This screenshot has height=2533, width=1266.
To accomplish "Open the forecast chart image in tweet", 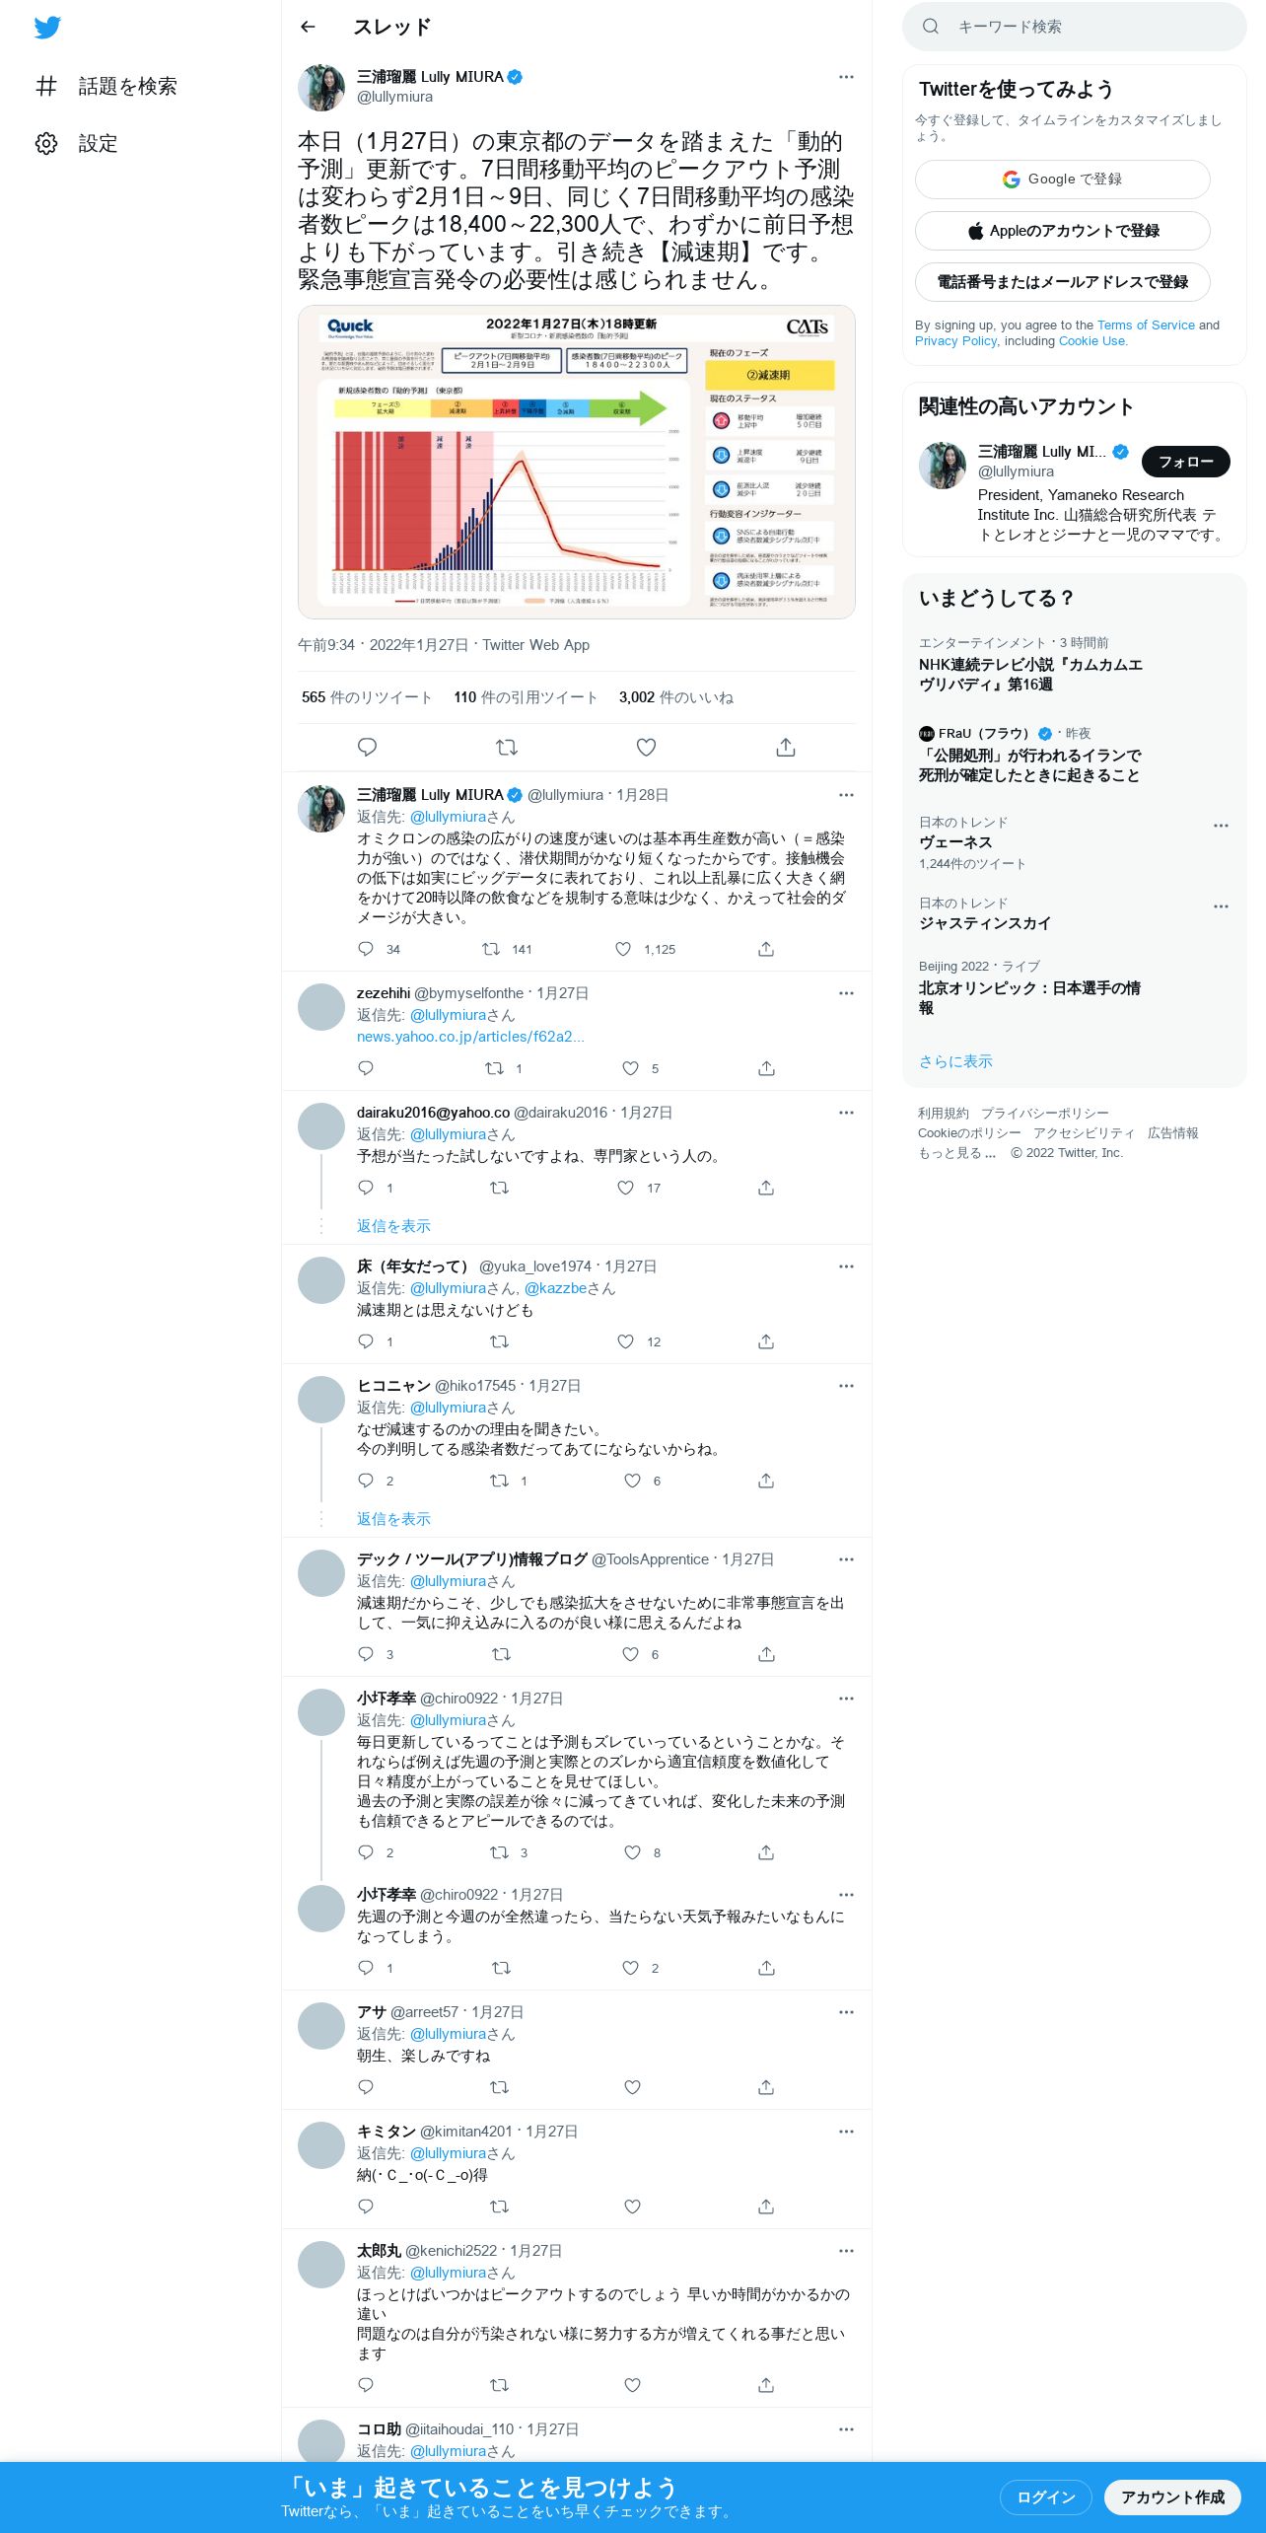I will tap(576, 462).
